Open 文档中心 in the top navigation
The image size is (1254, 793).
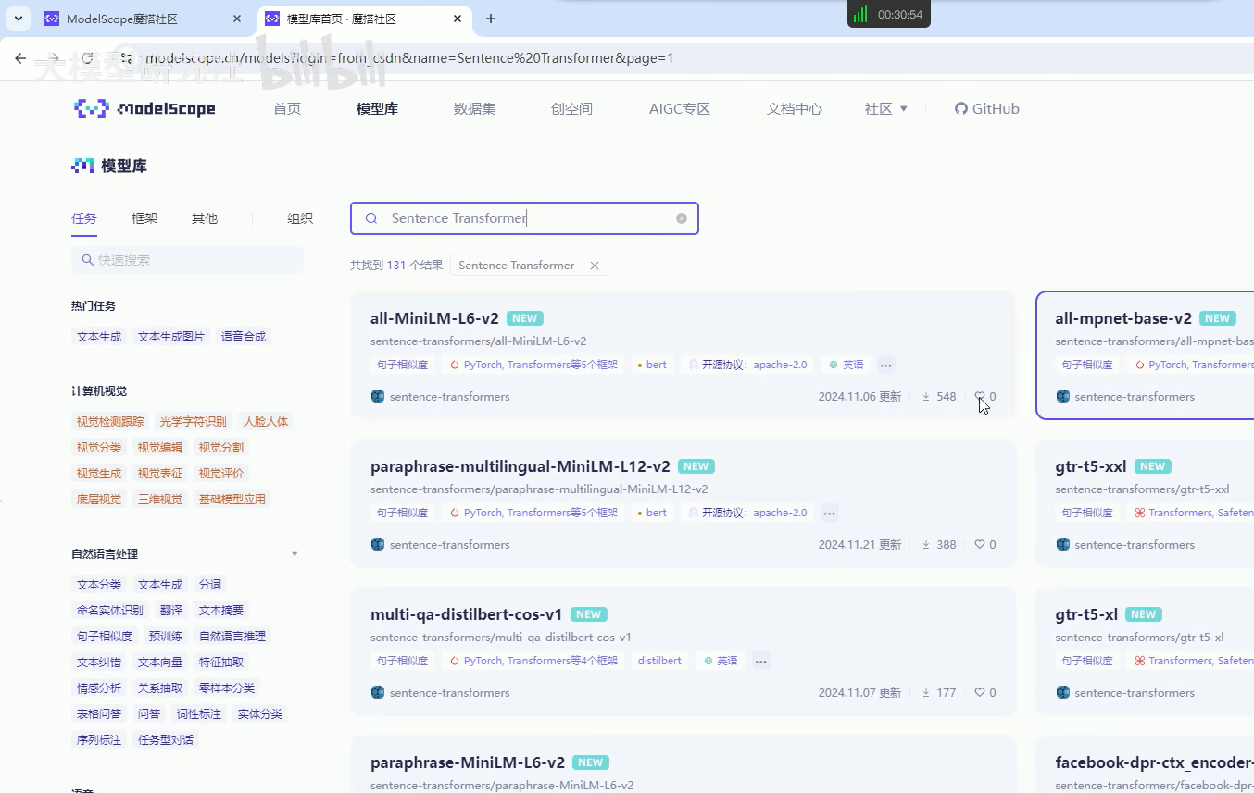coord(795,108)
